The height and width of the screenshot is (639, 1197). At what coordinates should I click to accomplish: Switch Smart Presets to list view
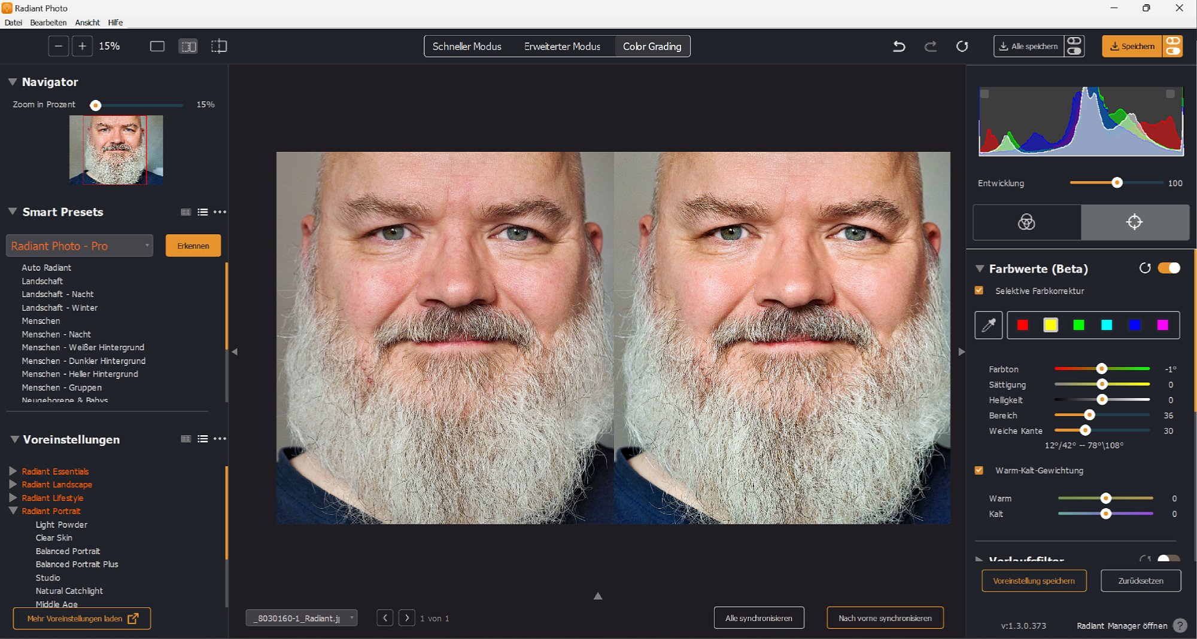tap(203, 212)
